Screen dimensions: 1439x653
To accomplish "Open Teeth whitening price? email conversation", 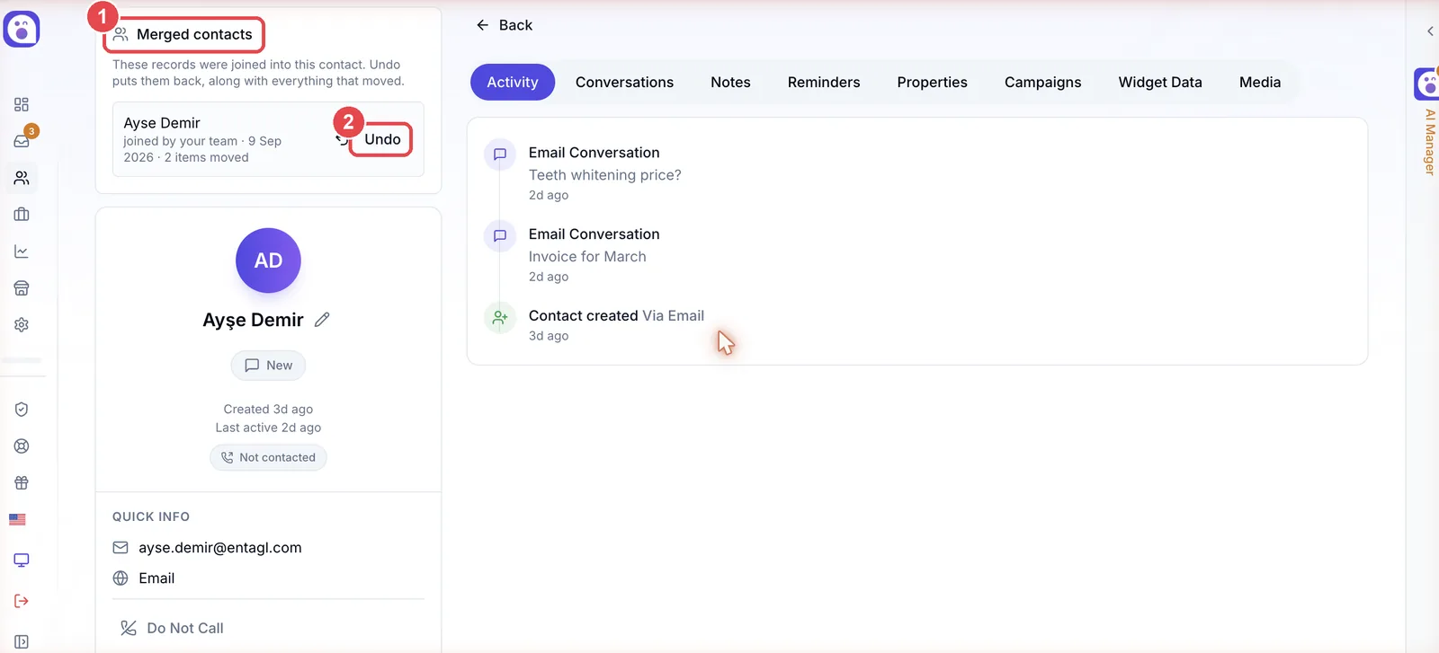I will click(x=604, y=173).
